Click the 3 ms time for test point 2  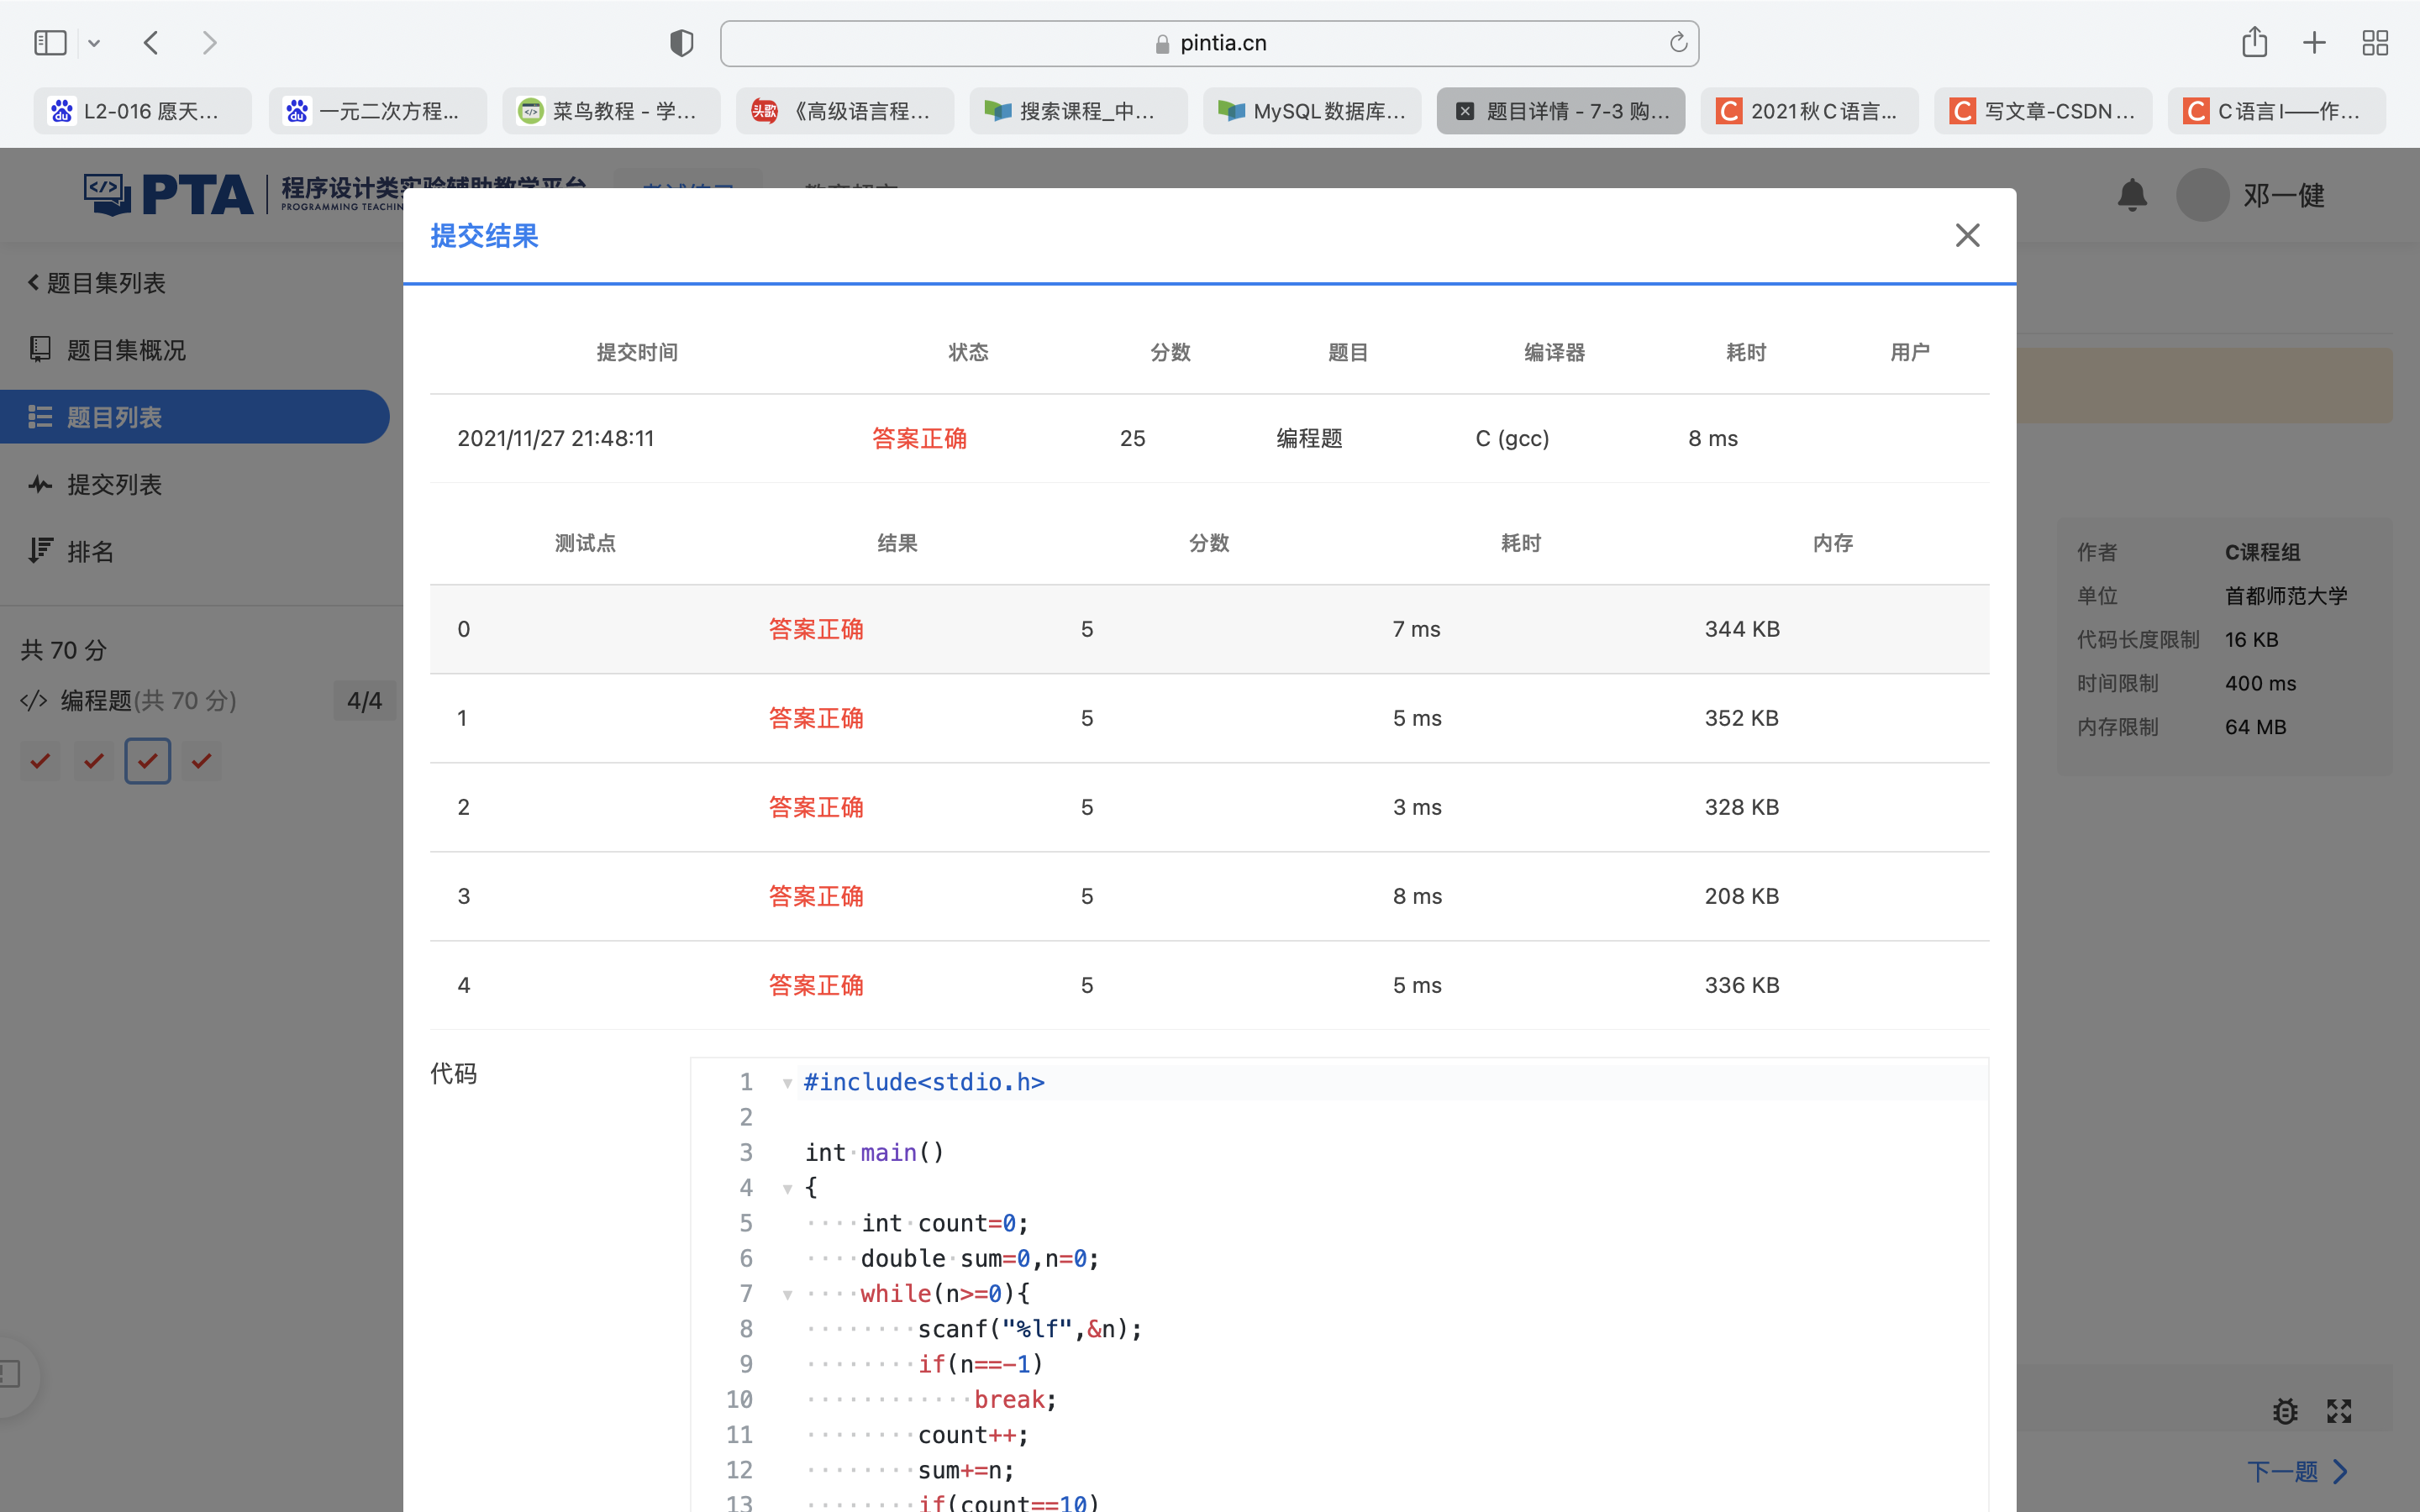(1417, 807)
